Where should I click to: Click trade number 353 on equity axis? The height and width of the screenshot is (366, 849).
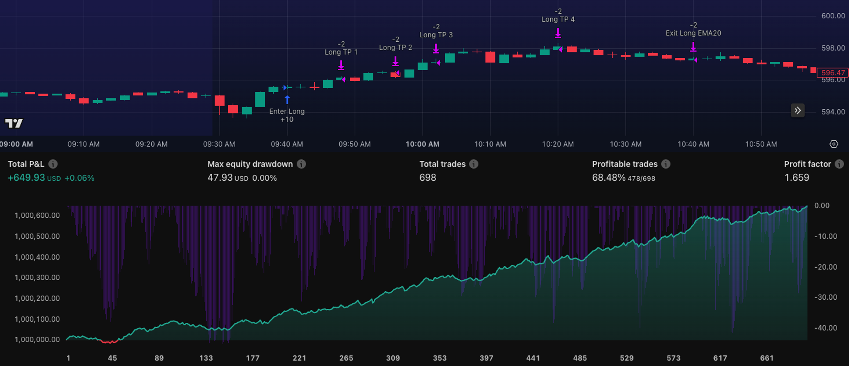(x=440, y=358)
